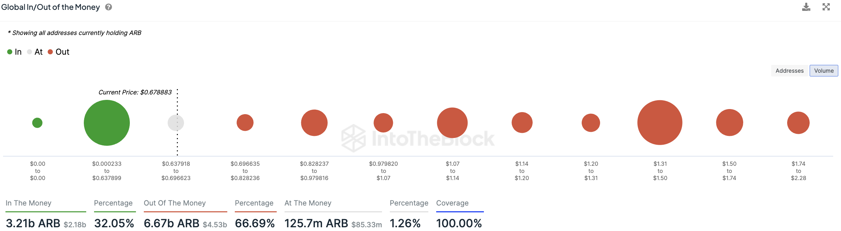Toggle the green In legend item

(14, 52)
